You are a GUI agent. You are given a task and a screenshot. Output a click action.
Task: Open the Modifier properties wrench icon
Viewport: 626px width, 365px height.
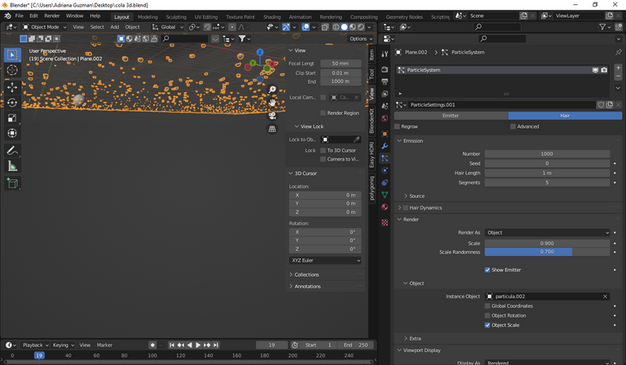pos(385,146)
